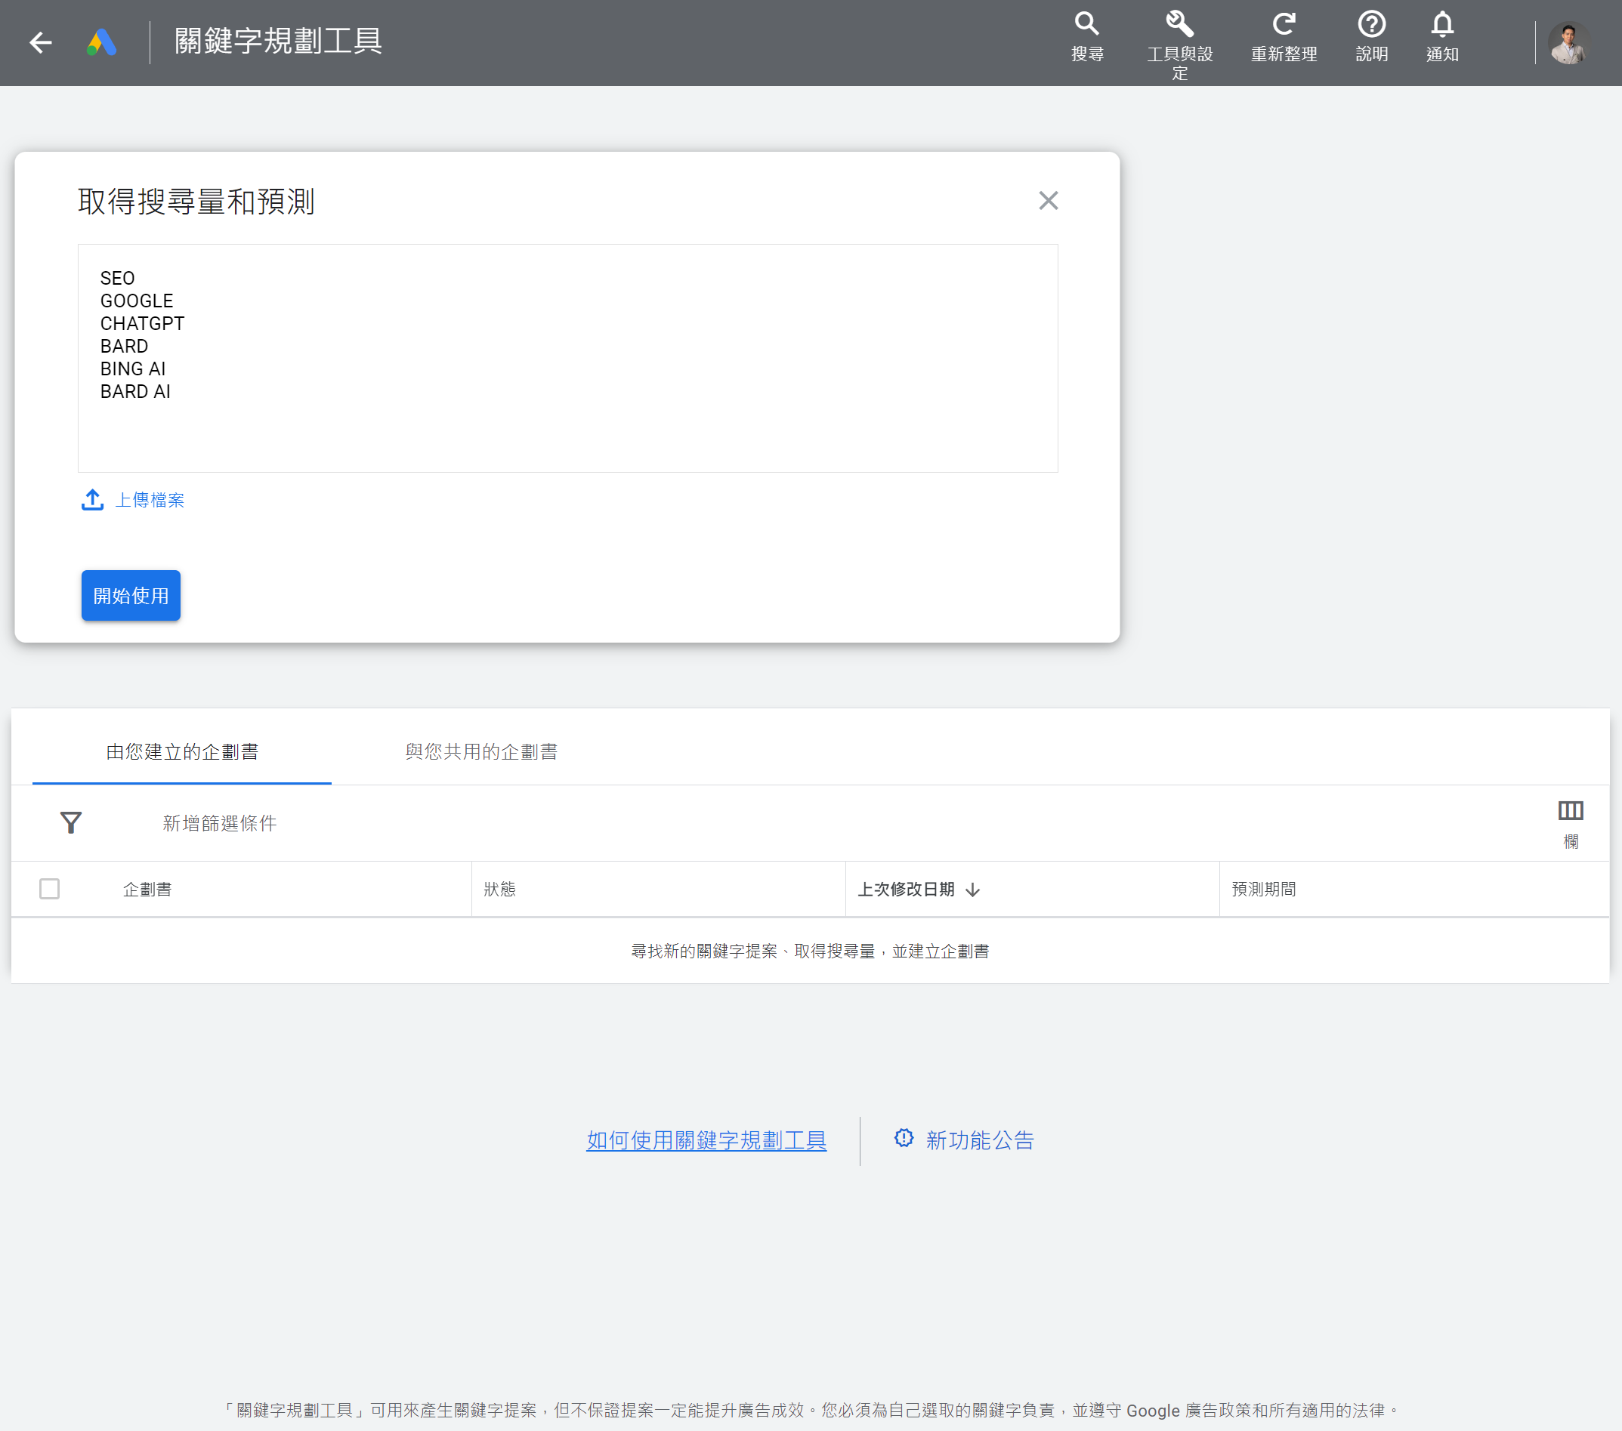
Task: Switch to 由您建立的企劃書 tab
Action: [182, 751]
